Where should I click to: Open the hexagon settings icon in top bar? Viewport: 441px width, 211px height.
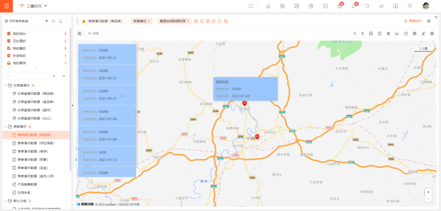pyautogui.click(x=410, y=6)
